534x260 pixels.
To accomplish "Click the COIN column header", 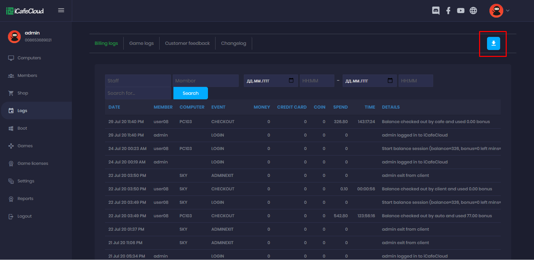I will (x=320, y=107).
